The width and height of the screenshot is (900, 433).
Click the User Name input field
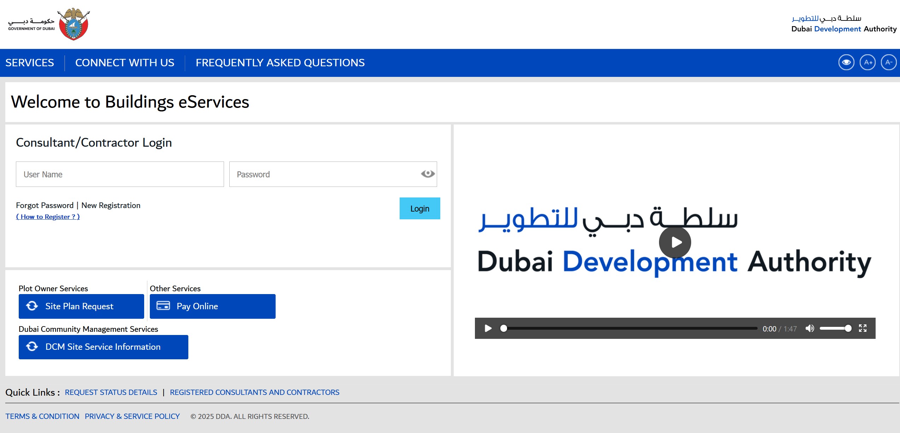point(120,174)
